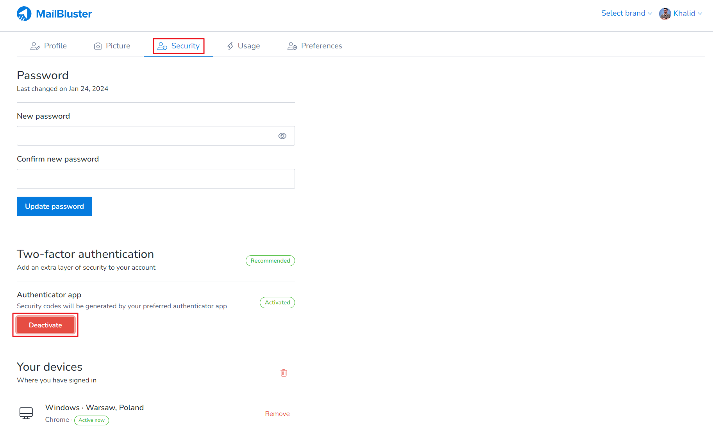Click the Update password button

coord(54,206)
